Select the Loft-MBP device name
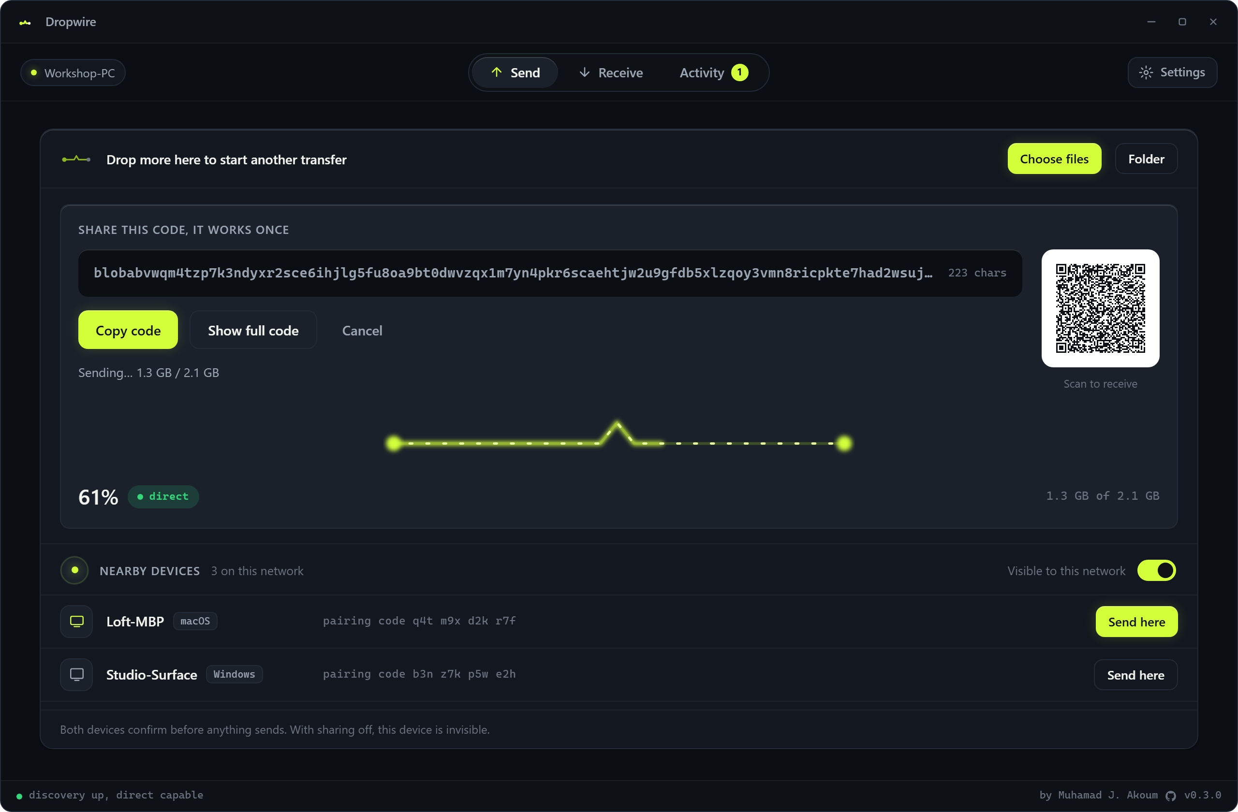The image size is (1238, 812). coord(135,621)
